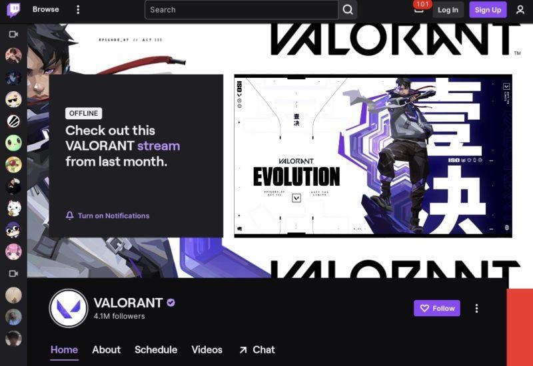Open the recommended channels camera icon in lower sidebar
The width and height of the screenshot is (533, 366).
(13, 274)
